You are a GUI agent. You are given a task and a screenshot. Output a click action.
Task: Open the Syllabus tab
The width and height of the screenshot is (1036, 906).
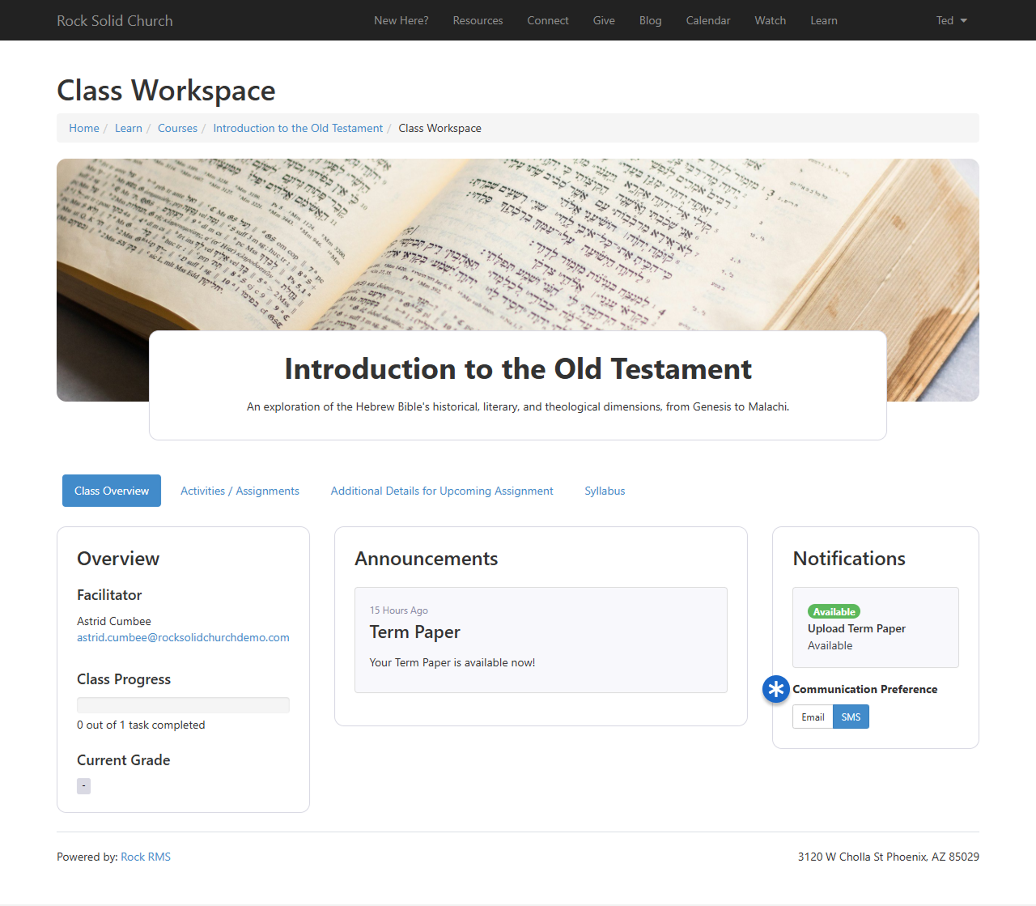[605, 491]
